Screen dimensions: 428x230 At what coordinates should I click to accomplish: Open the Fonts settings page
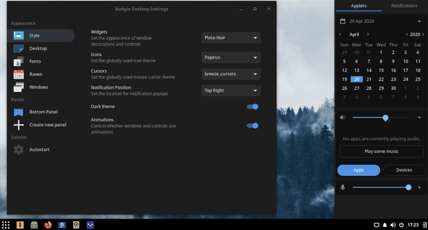[41, 62]
